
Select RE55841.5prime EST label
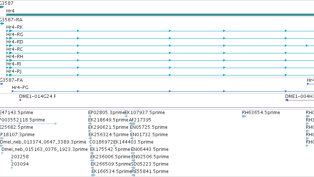click(x=150, y=172)
